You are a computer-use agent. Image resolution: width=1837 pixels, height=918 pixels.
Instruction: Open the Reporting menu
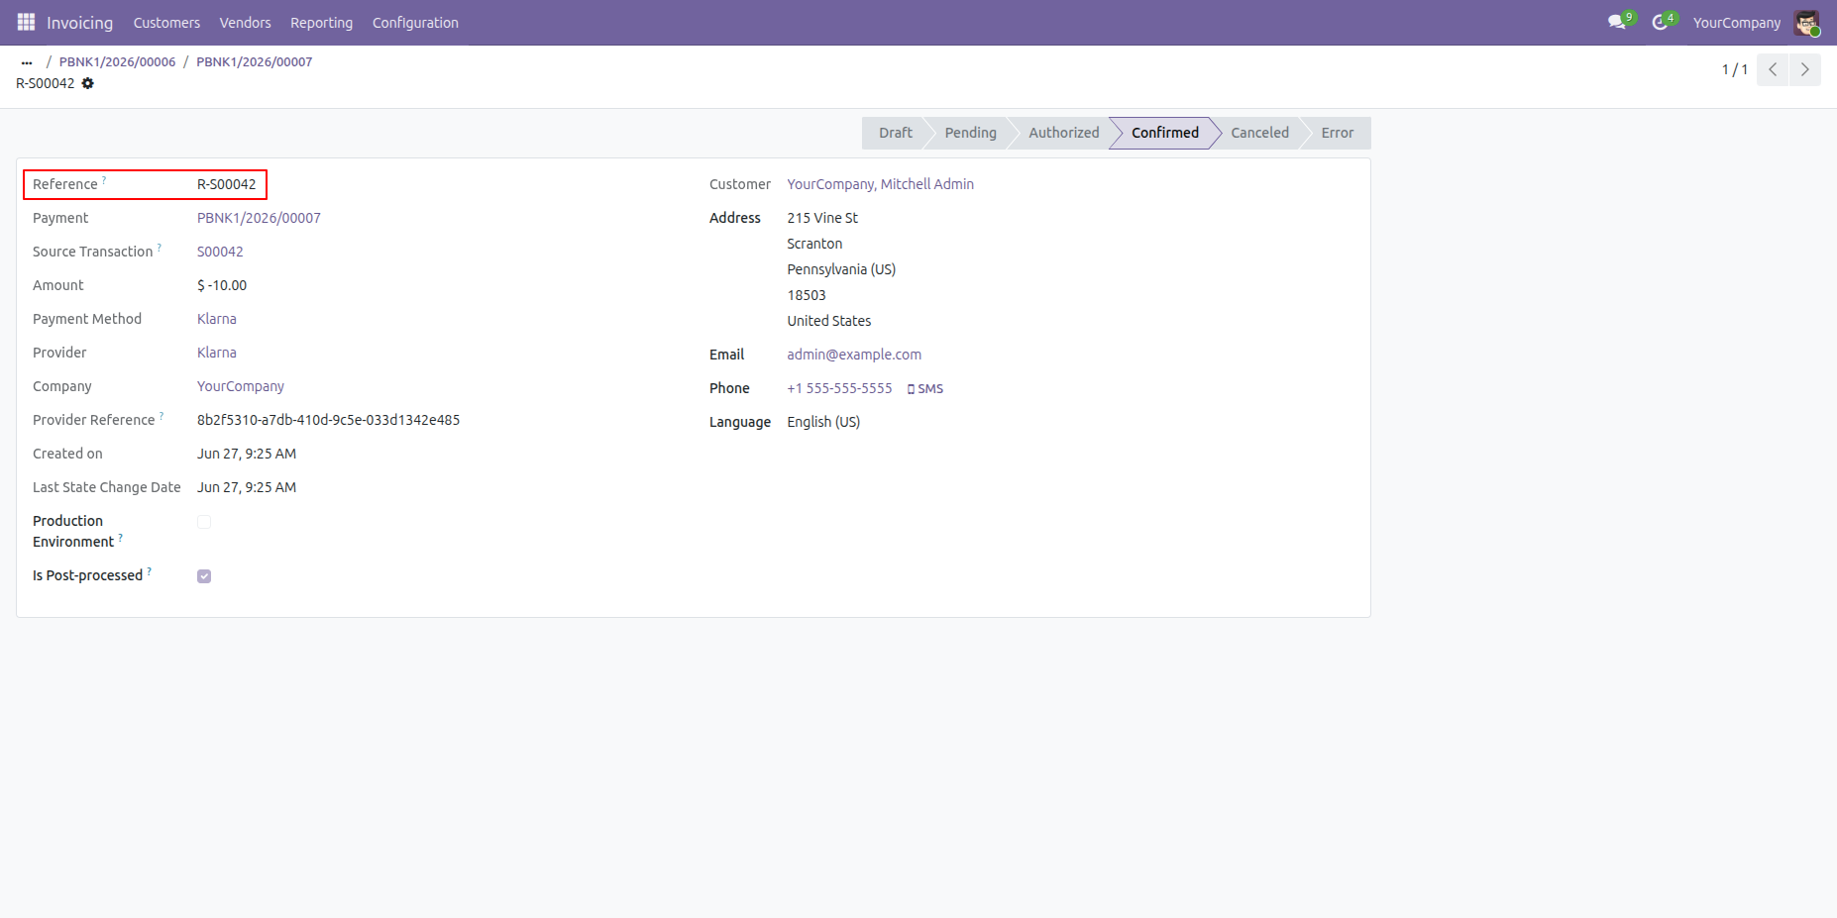[x=321, y=23]
